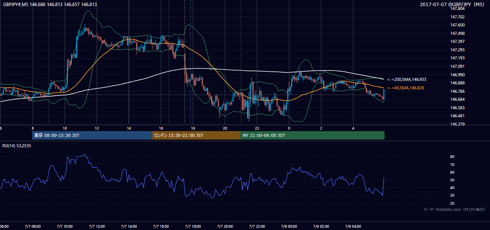The width and height of the screenshot is (490, 230).
Task: Click the <-<200,SMA,146.933 label
Action: click(406, 79)
